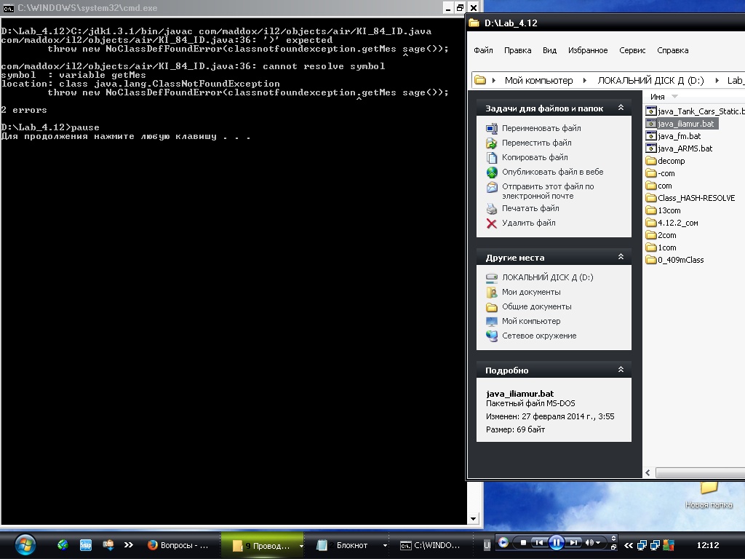Viewport: 745px width, 559px height.
Task: Open the Файл menu in Explorer
Action: (x=483, y=50)
